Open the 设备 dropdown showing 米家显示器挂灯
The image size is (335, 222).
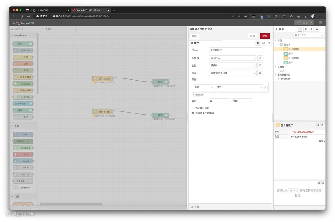233,73
